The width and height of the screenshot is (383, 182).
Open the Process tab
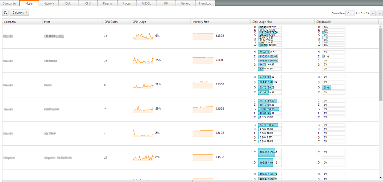click(x=127, y=3)
